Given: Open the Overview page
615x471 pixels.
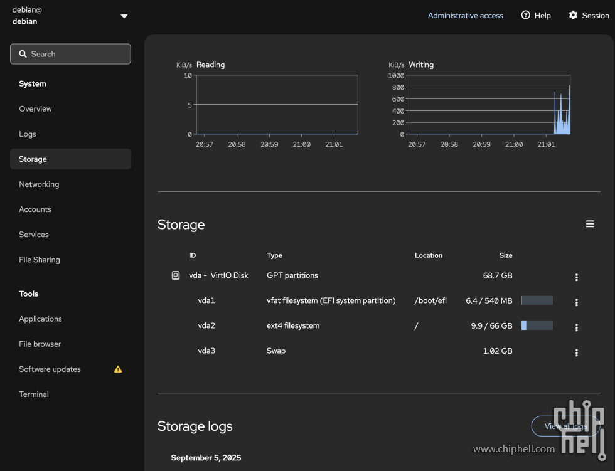Looking at the screenshot, I should tap(35, 108).
